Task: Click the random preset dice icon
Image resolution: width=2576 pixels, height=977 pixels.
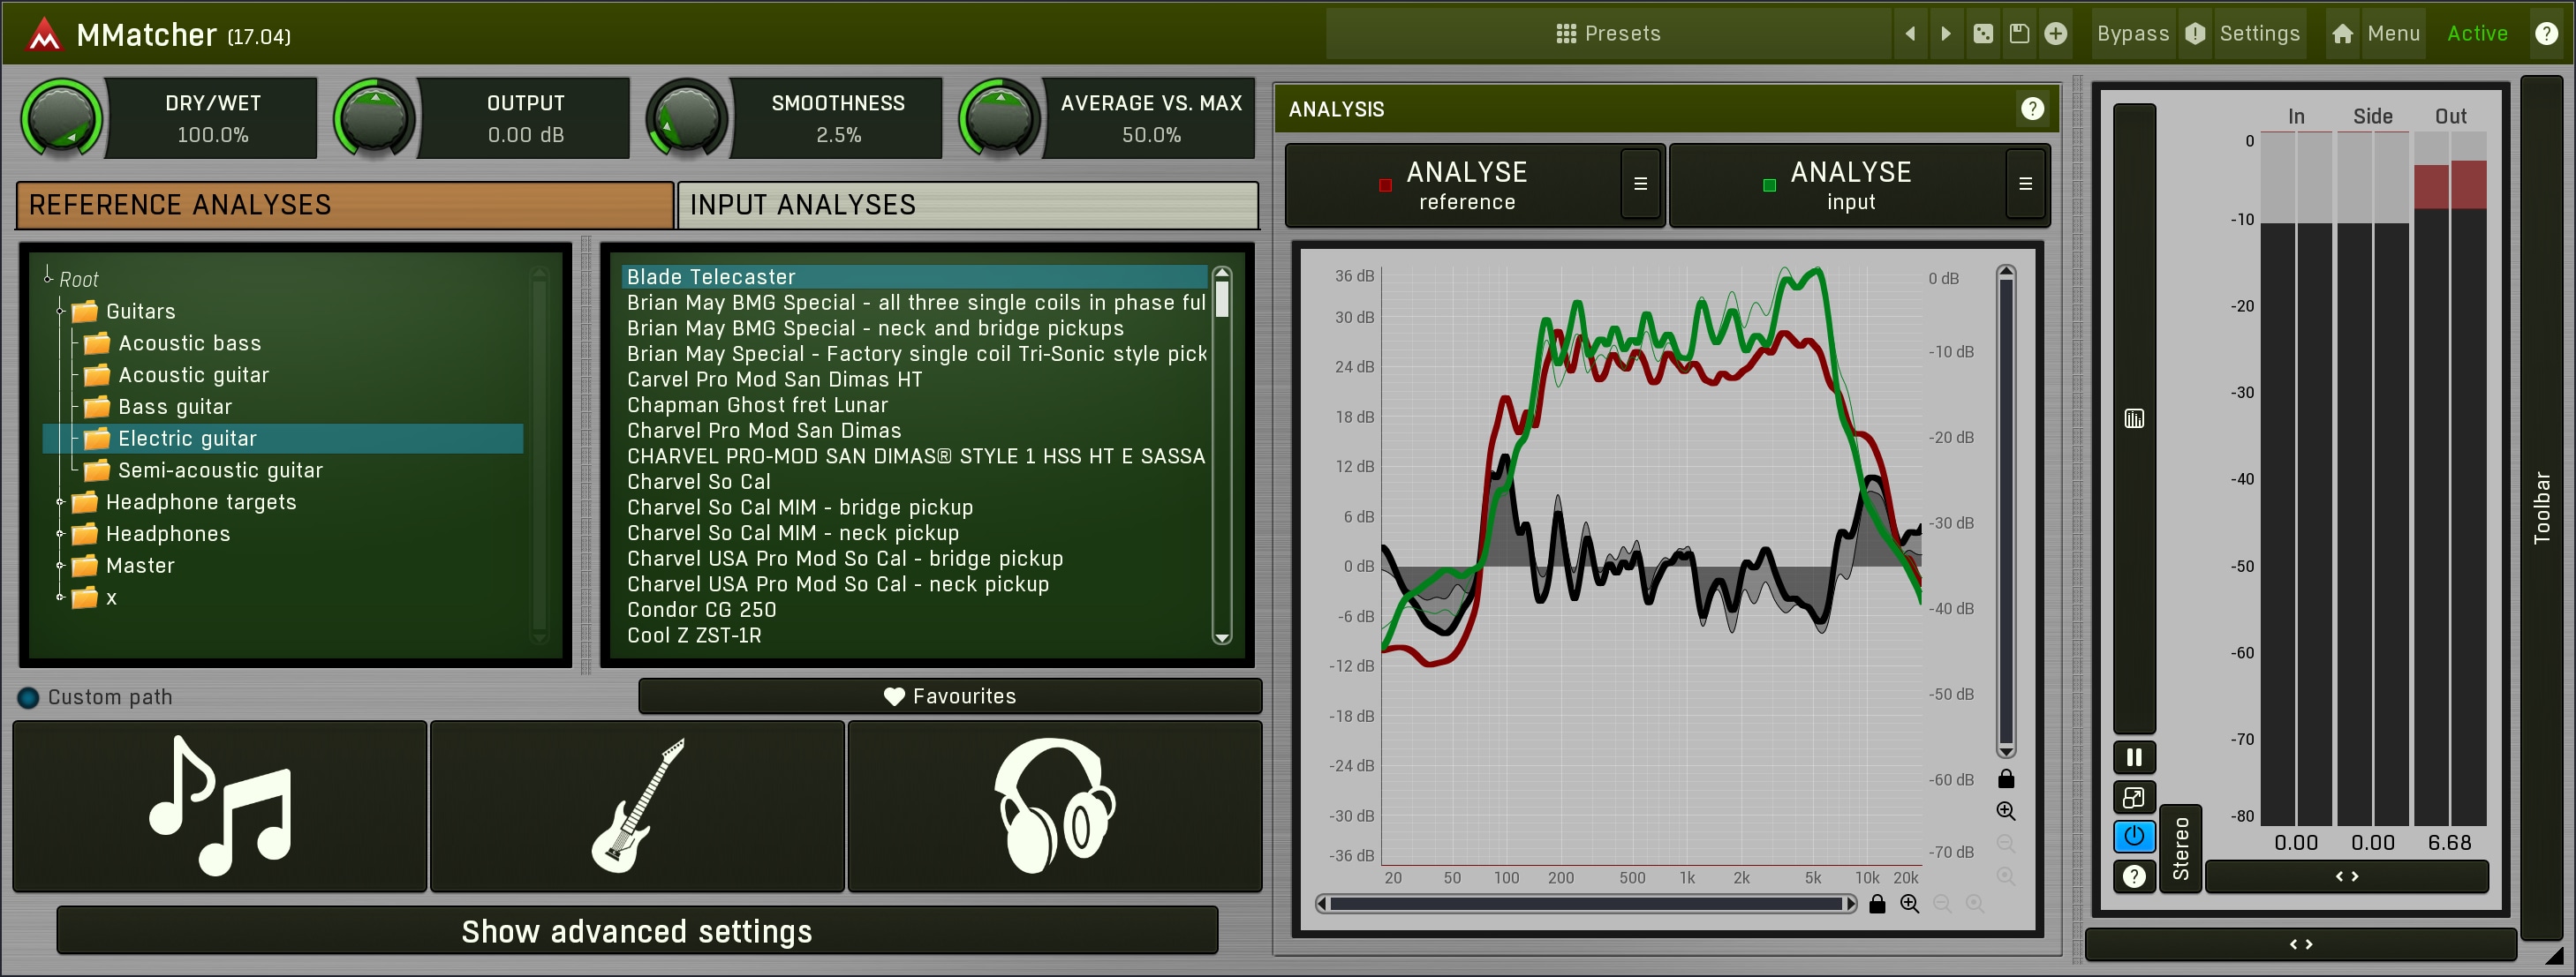Action: 1982,34
